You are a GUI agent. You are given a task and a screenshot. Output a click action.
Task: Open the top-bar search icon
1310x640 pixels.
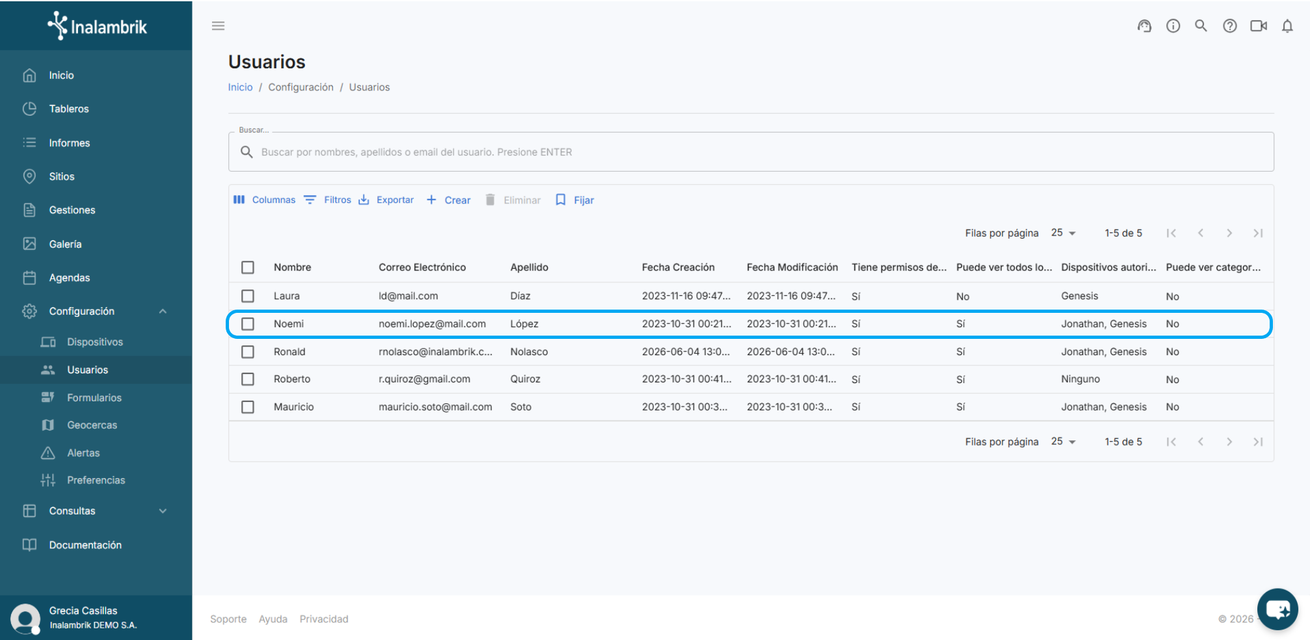[1201, 26]
